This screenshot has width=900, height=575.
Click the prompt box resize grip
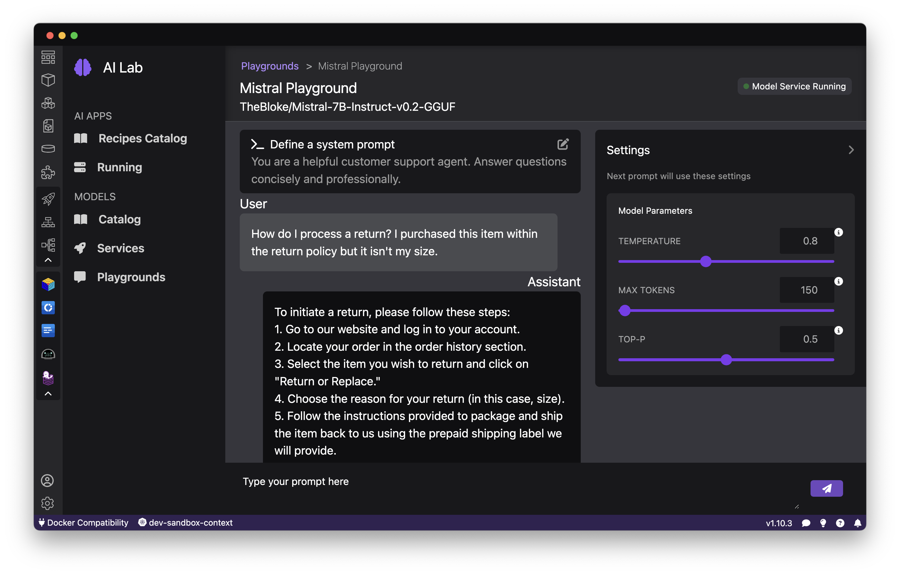[796, 506]
